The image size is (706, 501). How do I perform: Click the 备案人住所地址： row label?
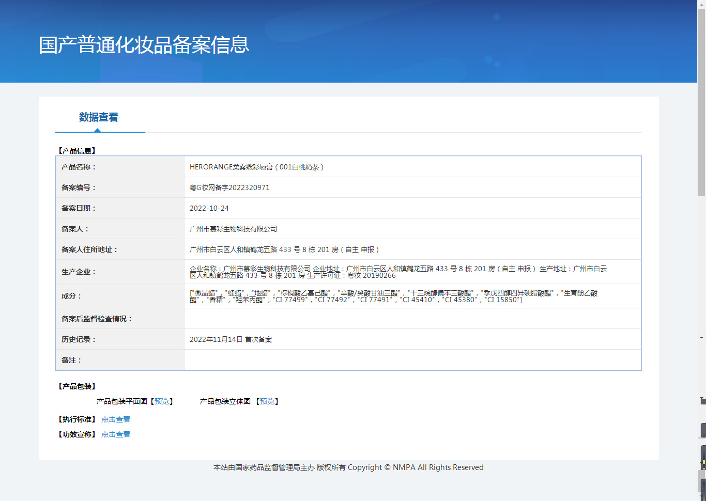(x=90, y=249)
